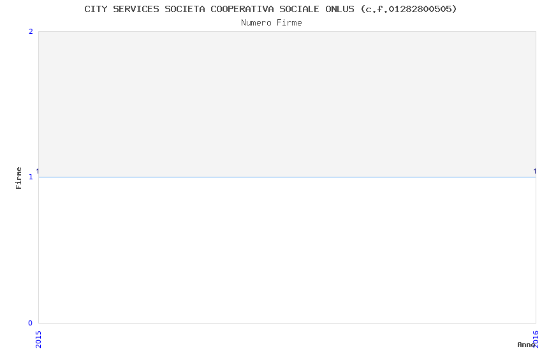This screenshot has height=351, width=542.
Task: Click the grey shaded area above the line
Action: (x=287, y=104)
